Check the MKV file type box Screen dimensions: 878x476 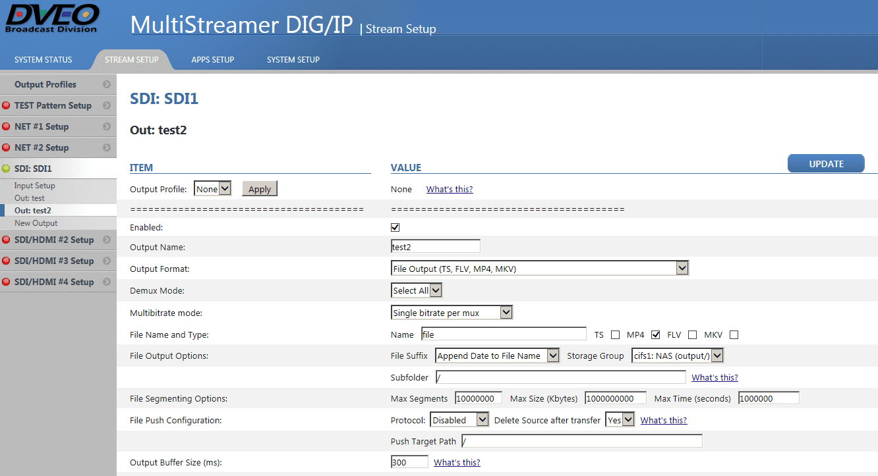coord(734,334)
